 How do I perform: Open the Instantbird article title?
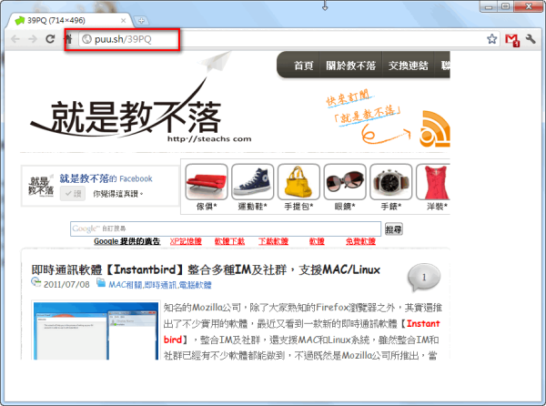pyautogui.click(x=206, y=269)
